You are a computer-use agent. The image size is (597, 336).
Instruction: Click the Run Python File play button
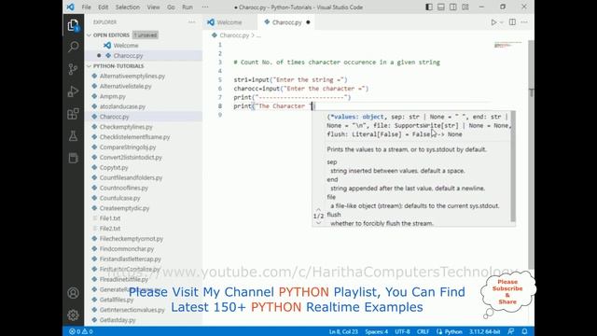pyautogui.click(x=493, y=22)
